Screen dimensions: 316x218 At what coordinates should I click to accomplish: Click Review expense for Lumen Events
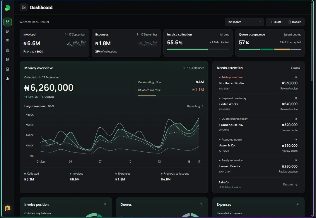(x=288, y=172)
